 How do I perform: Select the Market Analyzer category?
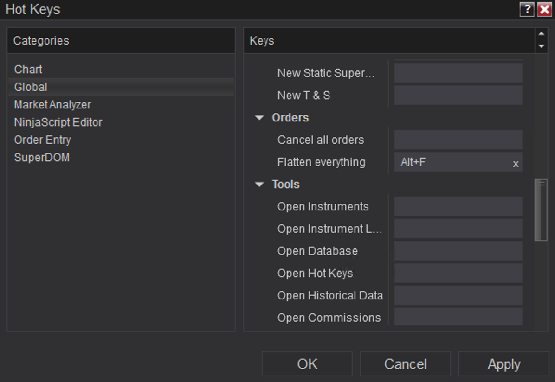tap(121, 105)
